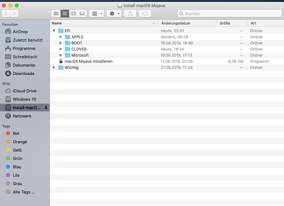Image resolution: width=284 pixels, height=206 pixels.
Task: Expand the Microsoft folder
Action: (x=61, y=55)
